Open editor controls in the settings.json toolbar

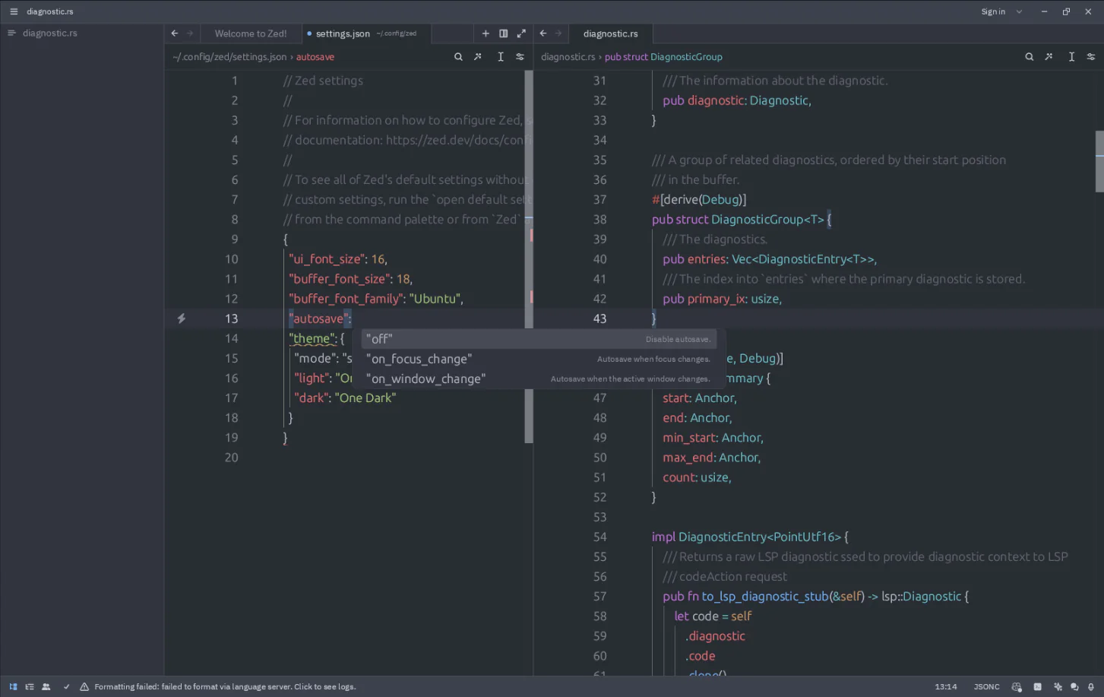click(520, 57)
